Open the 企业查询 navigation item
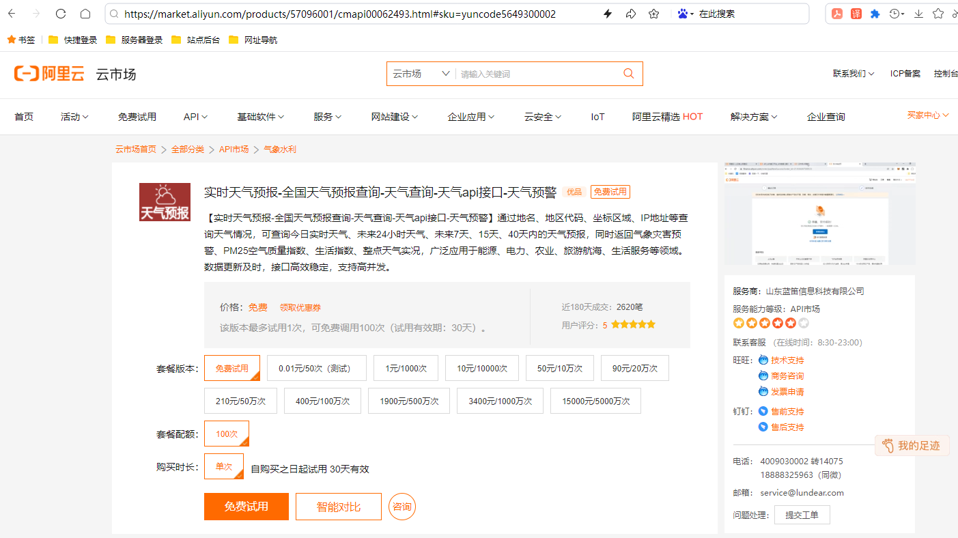The width and height of the screenshot is (958, 538). [x=826, y=117]
